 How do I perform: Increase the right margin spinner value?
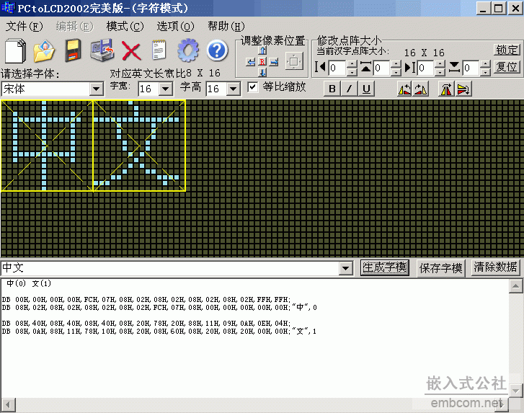tap(440, 64)
